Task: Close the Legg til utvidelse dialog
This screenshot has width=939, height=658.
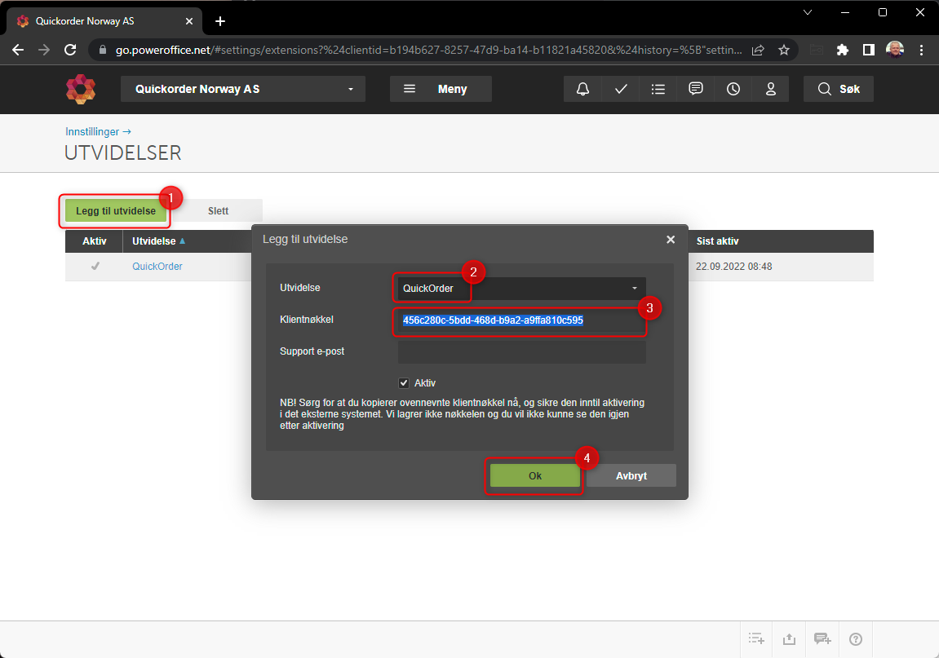Action: click(x=671, y=240)
